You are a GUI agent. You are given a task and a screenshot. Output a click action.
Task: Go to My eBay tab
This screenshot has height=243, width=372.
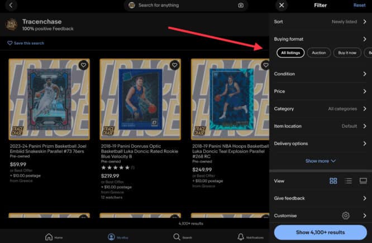coord(118,237)
